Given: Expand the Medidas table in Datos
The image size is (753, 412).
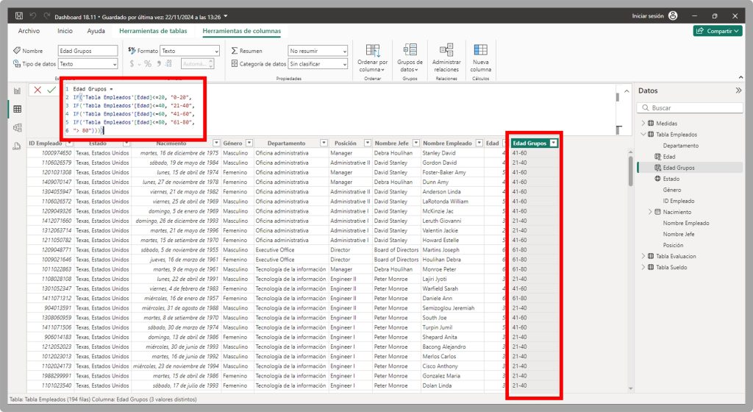Looking at the screenshot, I should point(643,124).
